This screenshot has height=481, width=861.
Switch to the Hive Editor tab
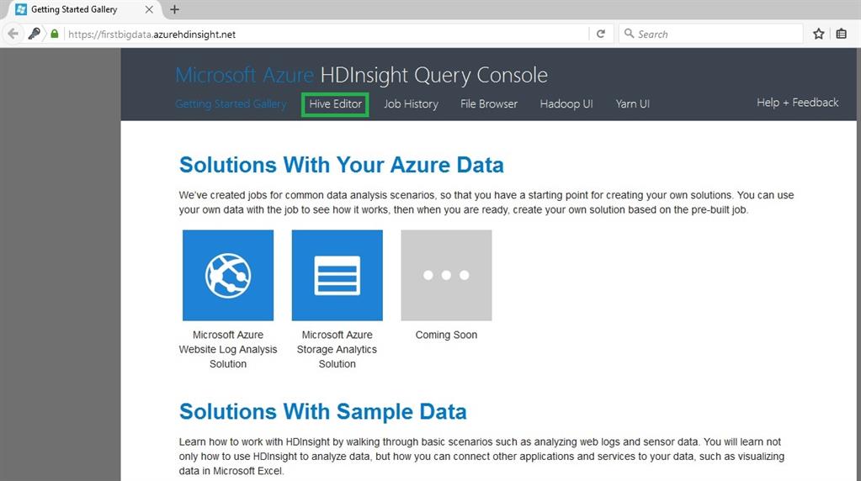click(335, 104)
